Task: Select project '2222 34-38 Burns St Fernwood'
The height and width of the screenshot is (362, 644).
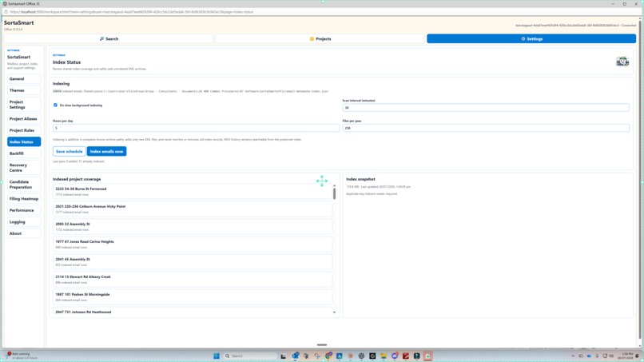Action: click(x=193, y=192)
